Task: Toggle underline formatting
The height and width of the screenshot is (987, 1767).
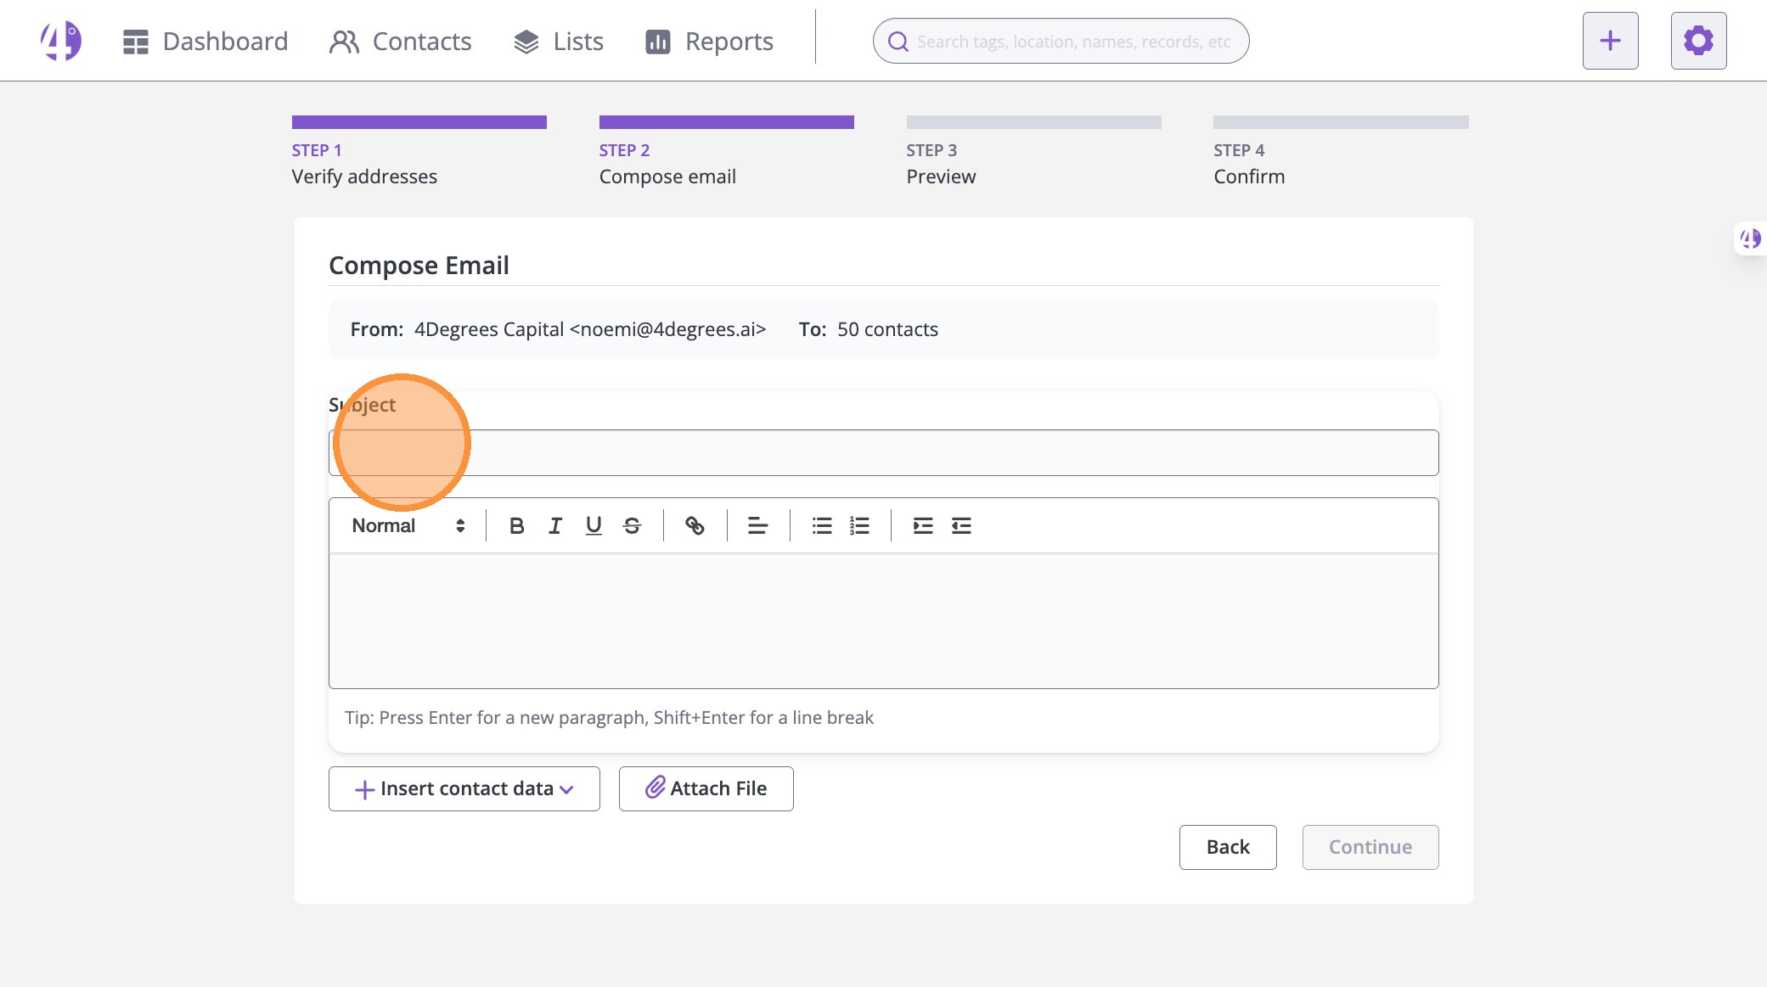Action: click(x=594, y=526)
